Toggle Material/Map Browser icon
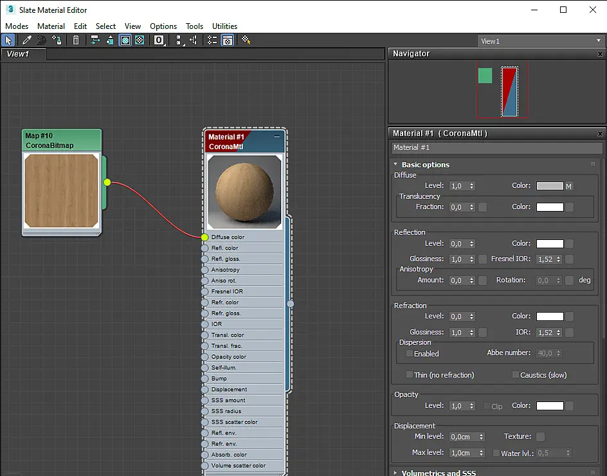This screenshot has width=607, height=476. (x=212, y=40)
